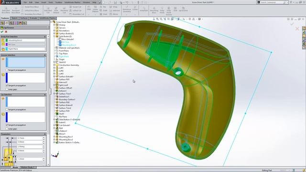The image size is (306, 172).
Task: Switch to the Sketch tab
Action: click(14, 18)
